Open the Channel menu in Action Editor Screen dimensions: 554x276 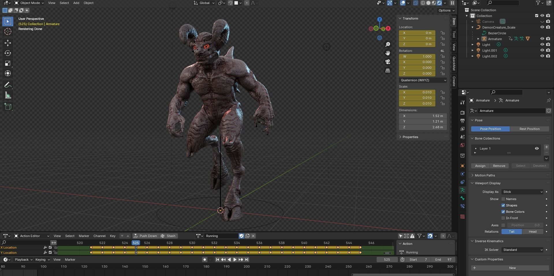(x=99, y=236)
